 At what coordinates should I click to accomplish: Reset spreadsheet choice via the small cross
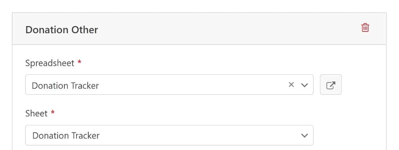pos(291,85)
